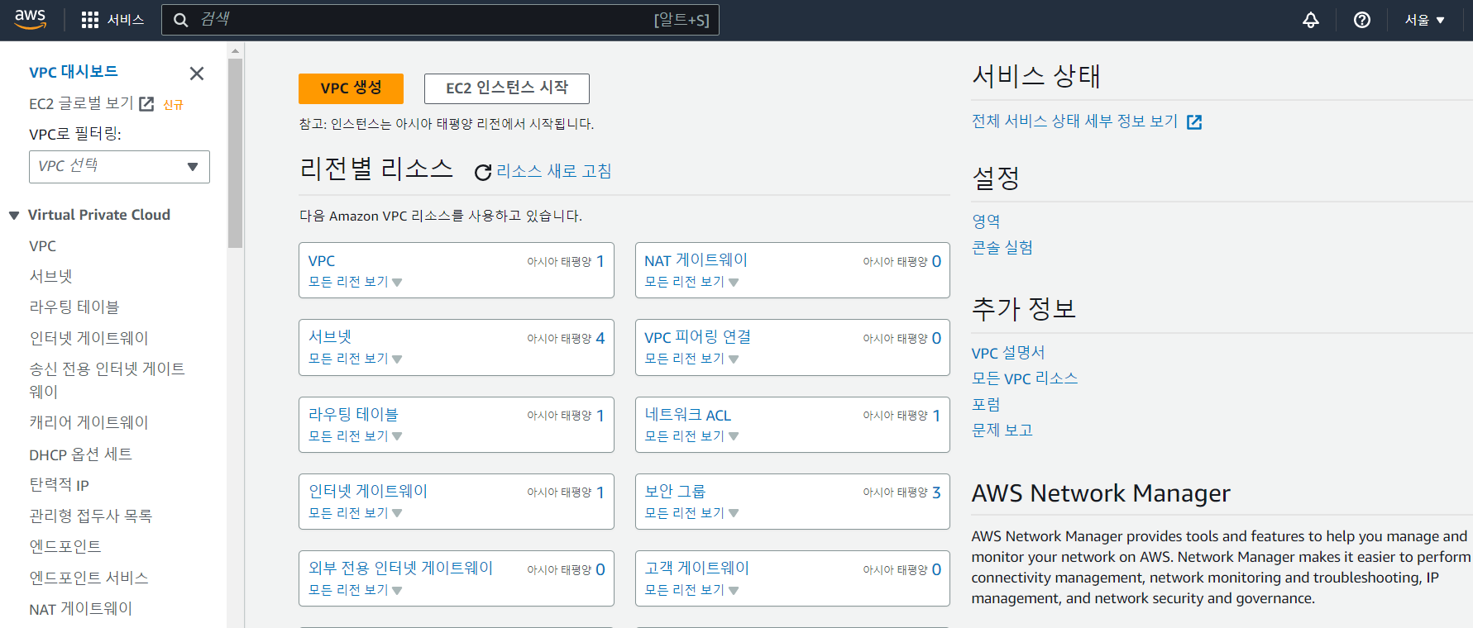1473x628 pixels.
Task: Click the AWS logo home icon
Action: click(x=31, y=19)
